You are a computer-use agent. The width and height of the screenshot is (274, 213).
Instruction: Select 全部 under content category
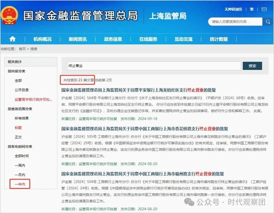(18, 81)
